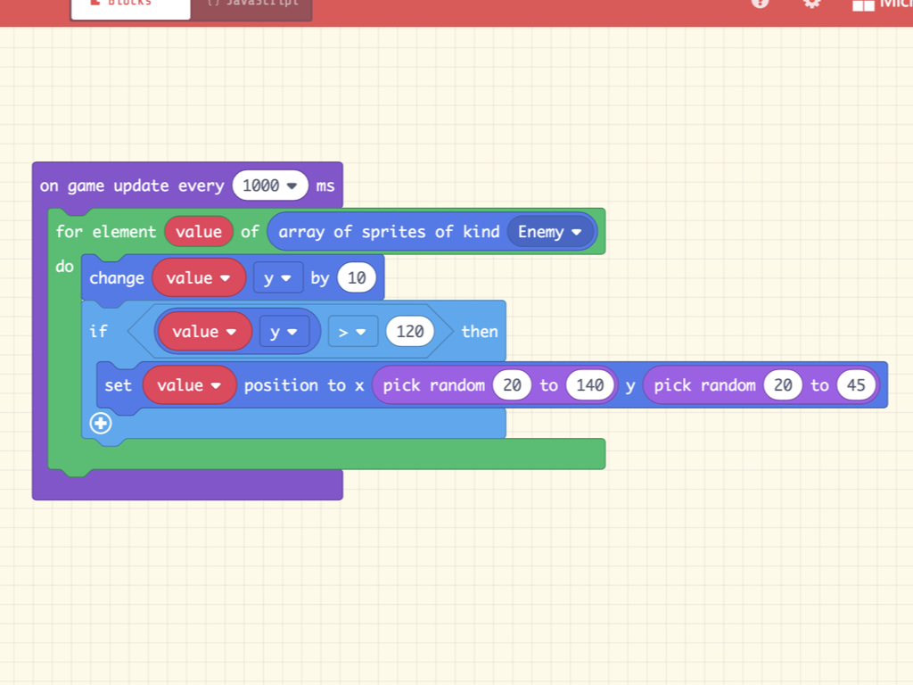
Task: Click the 'then' label of the if block
Action: click(480, 332)
